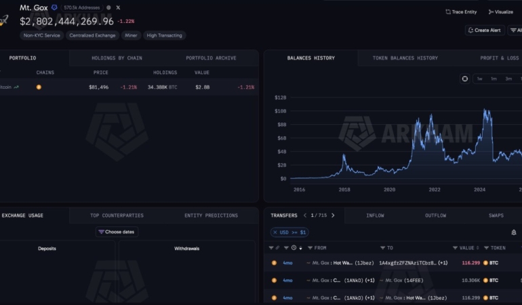Screen dimensions: 522x305
Task: Select the Non-KYC Service tag
Action: (x=41, y=35)
